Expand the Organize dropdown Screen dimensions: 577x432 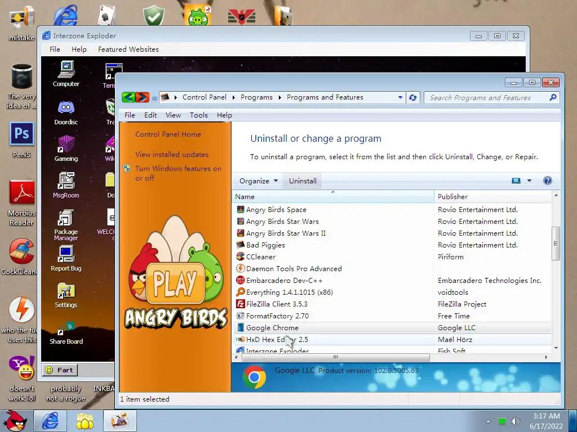click(258, 181)
